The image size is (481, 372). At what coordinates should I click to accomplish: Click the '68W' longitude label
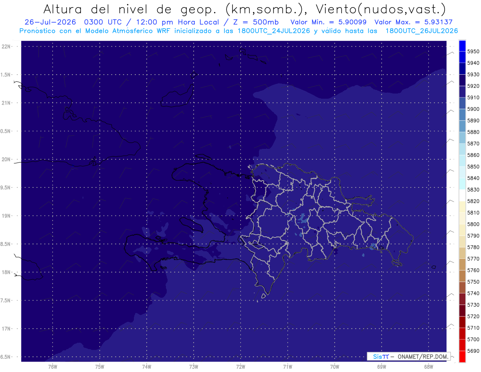(x=428, y=367)
